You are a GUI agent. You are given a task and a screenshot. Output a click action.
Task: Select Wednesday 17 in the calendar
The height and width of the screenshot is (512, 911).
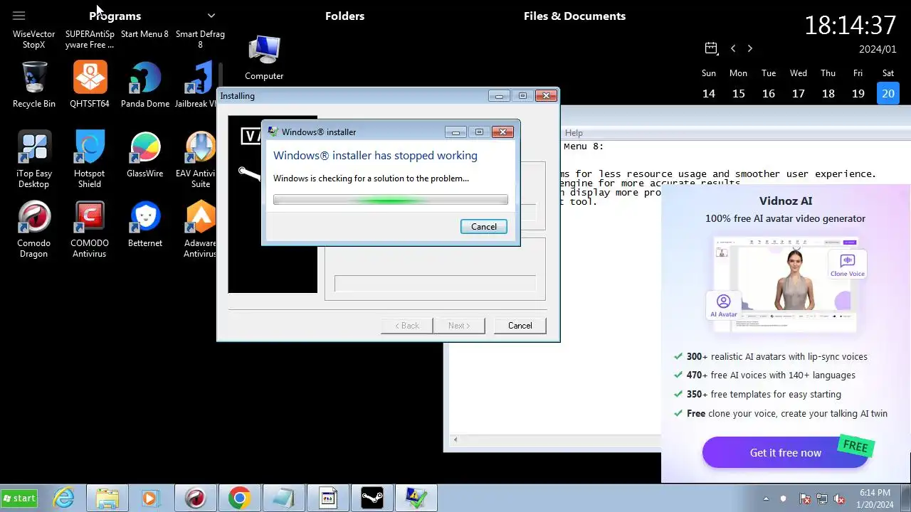799,93
